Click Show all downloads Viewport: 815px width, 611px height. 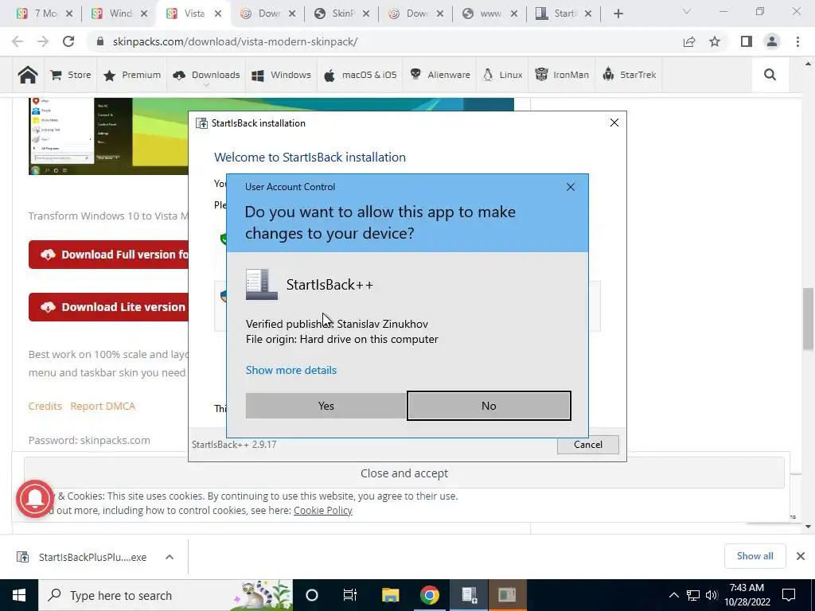[755, 556]
